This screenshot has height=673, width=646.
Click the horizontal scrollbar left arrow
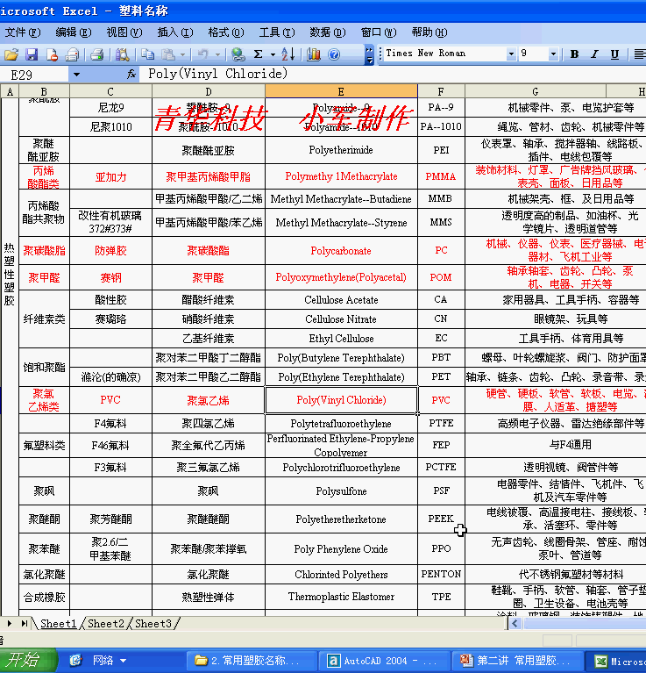(x=515, y=623)
